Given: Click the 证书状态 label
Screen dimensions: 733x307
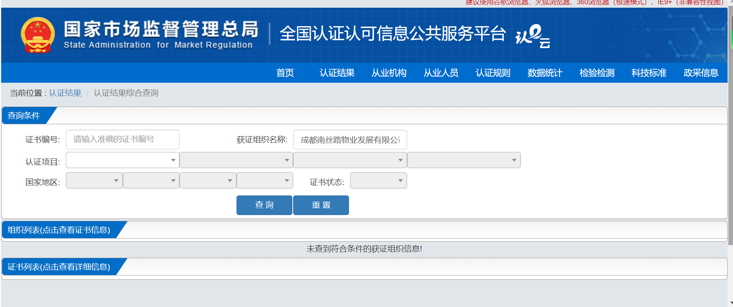Looking at the screenshot, I should coord(327,182).
